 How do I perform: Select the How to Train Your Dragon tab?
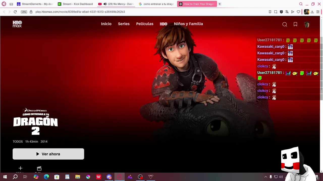click(197, 4)
